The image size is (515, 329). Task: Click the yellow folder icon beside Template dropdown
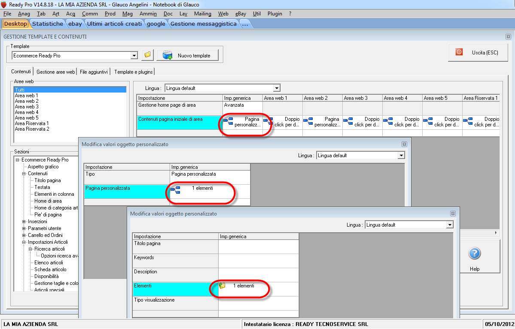pos(147,55)
